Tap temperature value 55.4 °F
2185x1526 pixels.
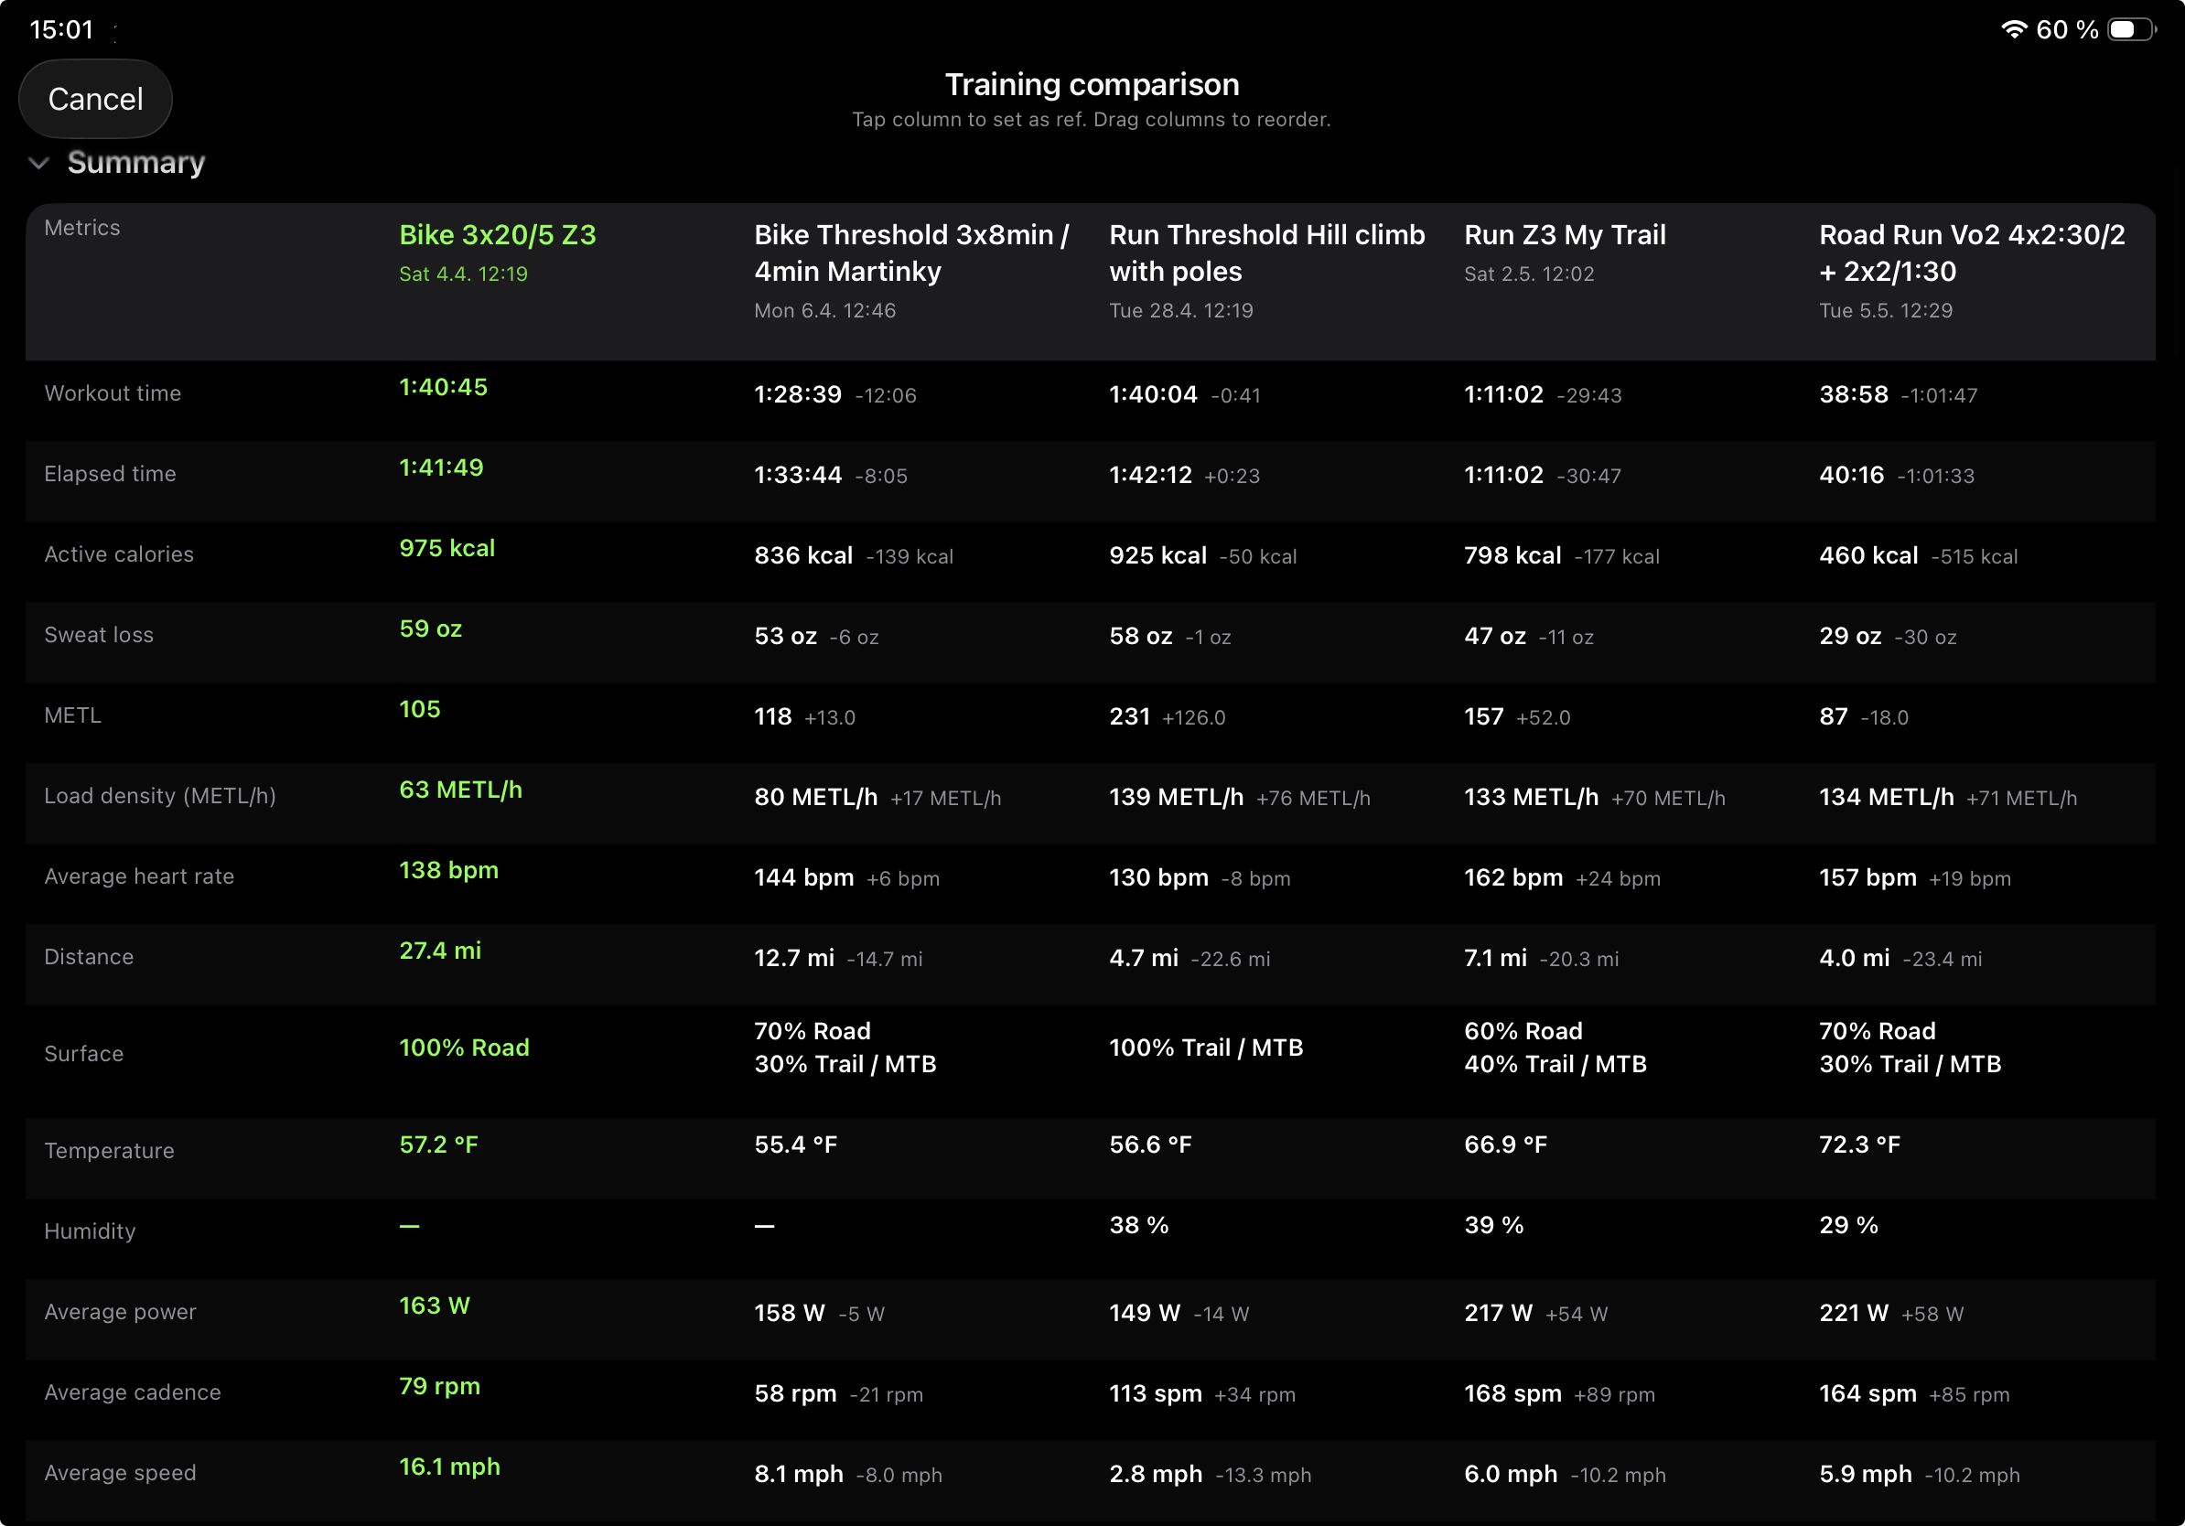[x=795, y=1144]
